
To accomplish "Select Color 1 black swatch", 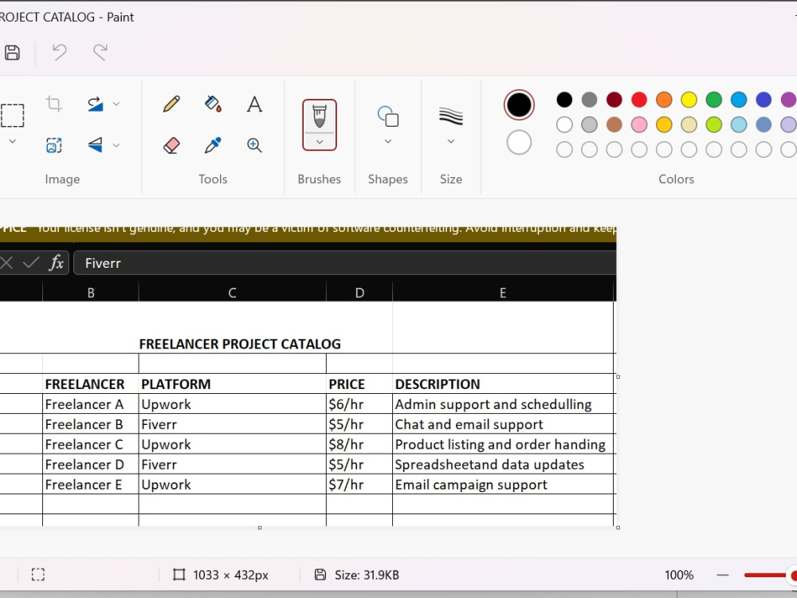I will coord(519,105).
